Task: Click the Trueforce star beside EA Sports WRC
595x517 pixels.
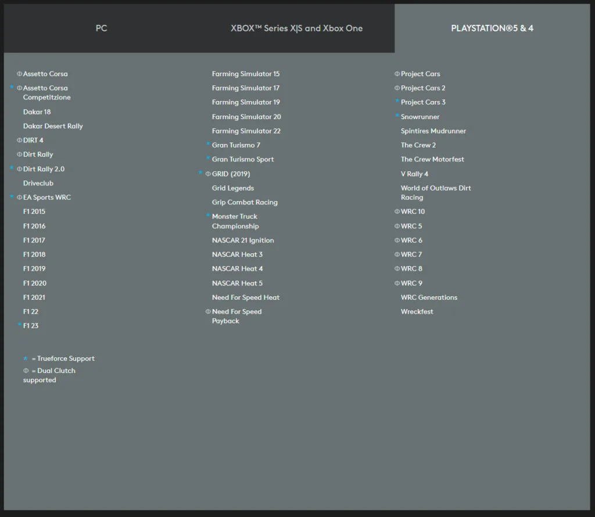Action: click(x=12, y=196)
